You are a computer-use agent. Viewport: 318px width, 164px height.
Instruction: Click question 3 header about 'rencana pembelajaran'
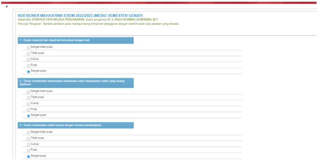click(x=76, y=125)
